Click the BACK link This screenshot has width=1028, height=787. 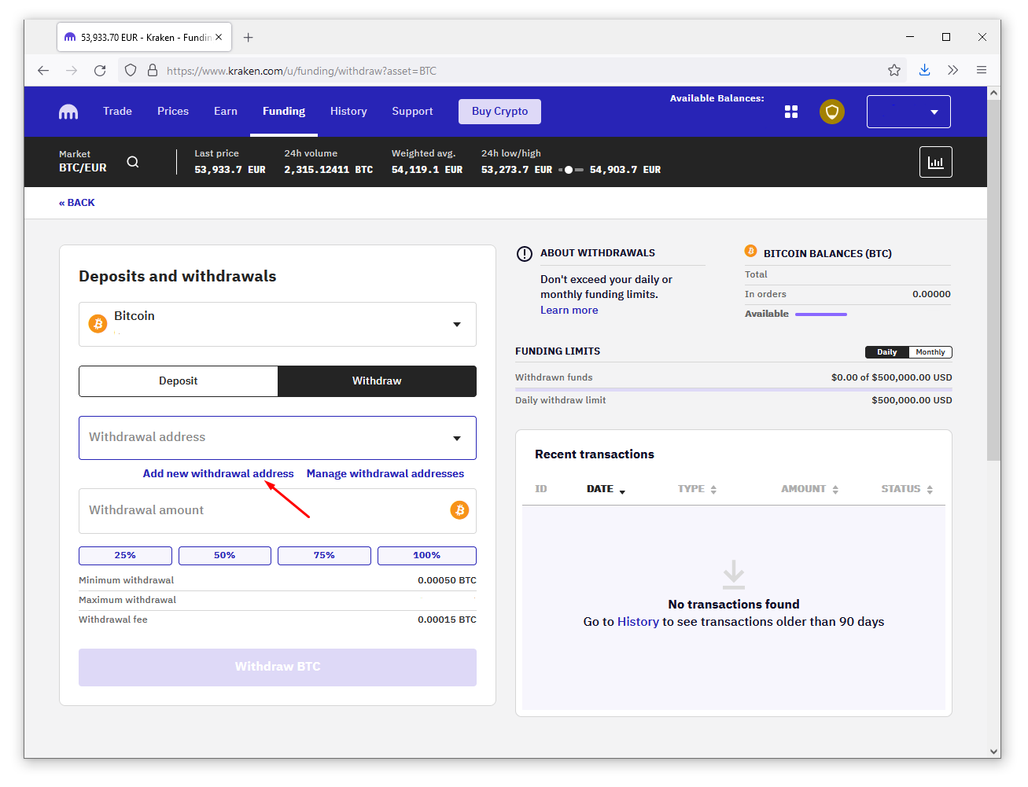(x=77, y=203)
